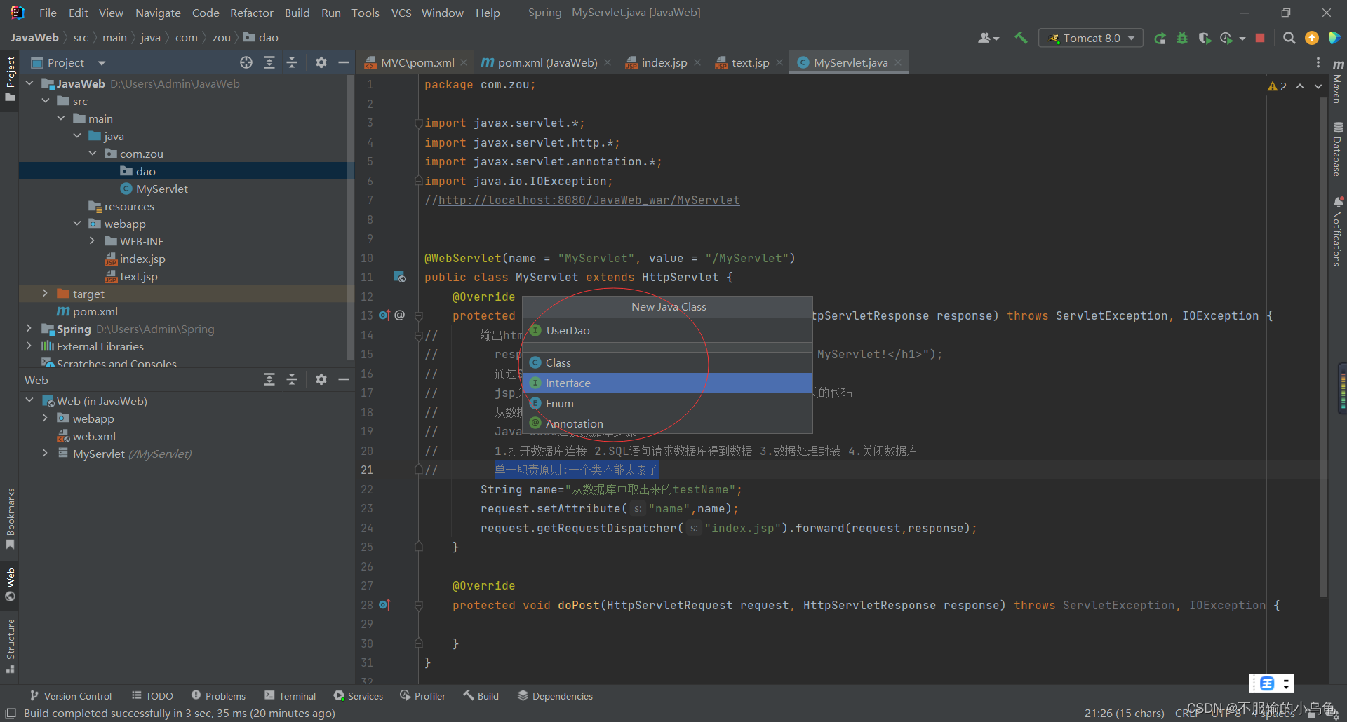Click override gutter icon on line 13
1347x722 pixels.
pyautogui.click(x=384, y=315)
